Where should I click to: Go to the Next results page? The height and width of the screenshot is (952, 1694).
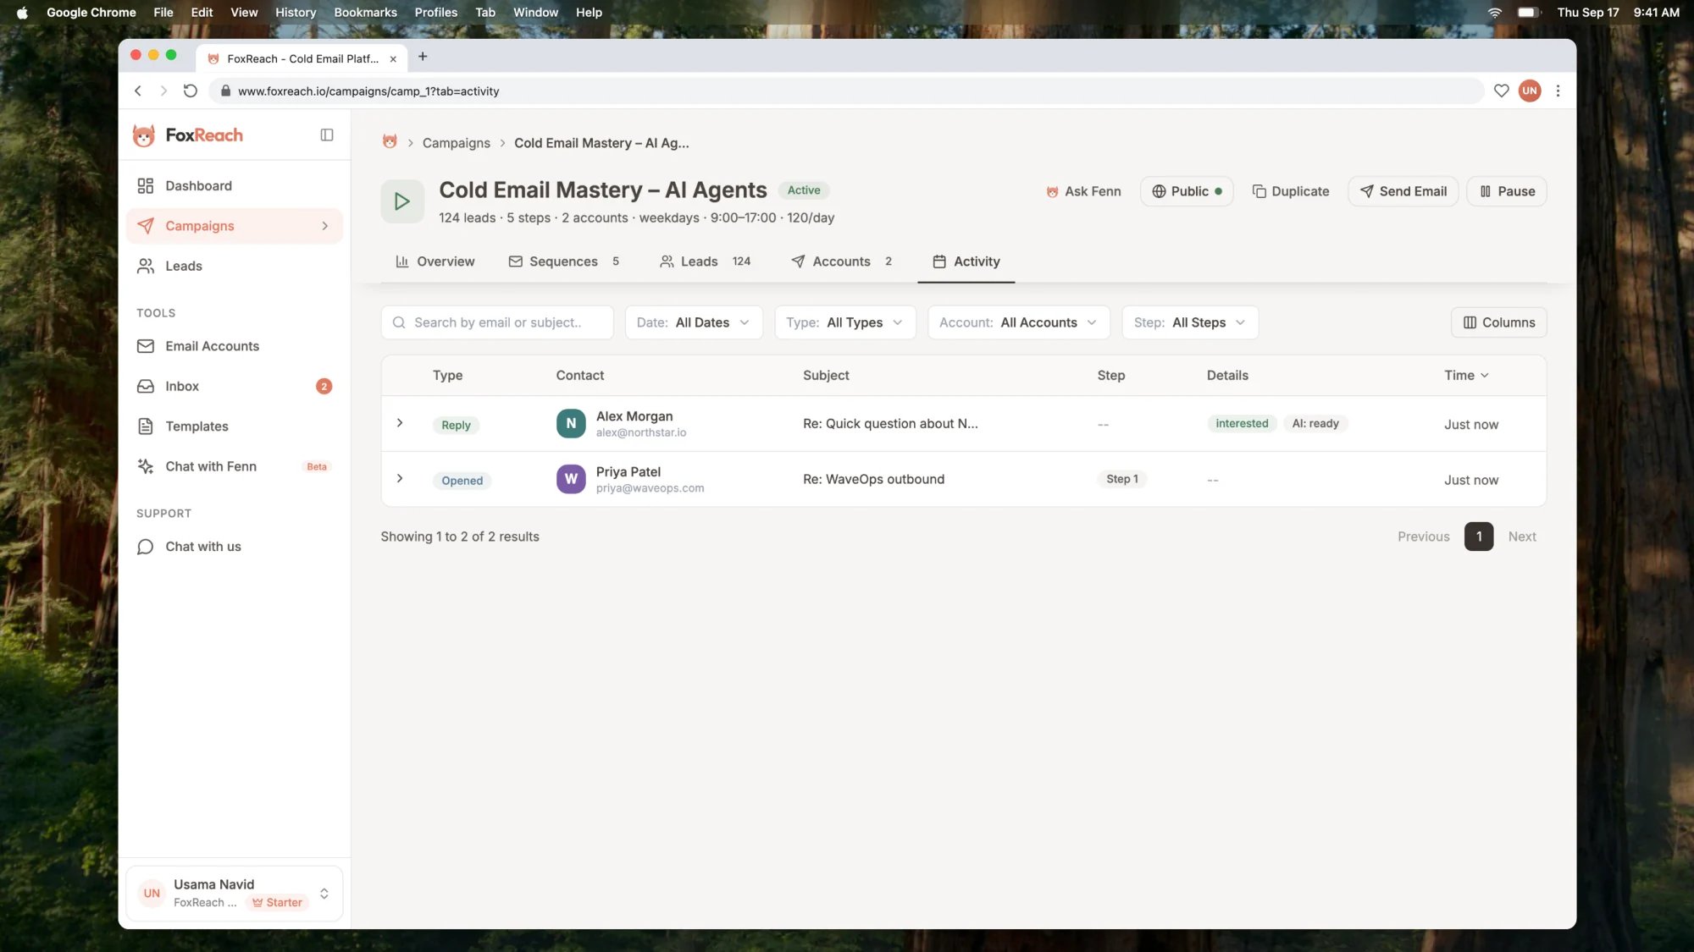coord(1522,537)
